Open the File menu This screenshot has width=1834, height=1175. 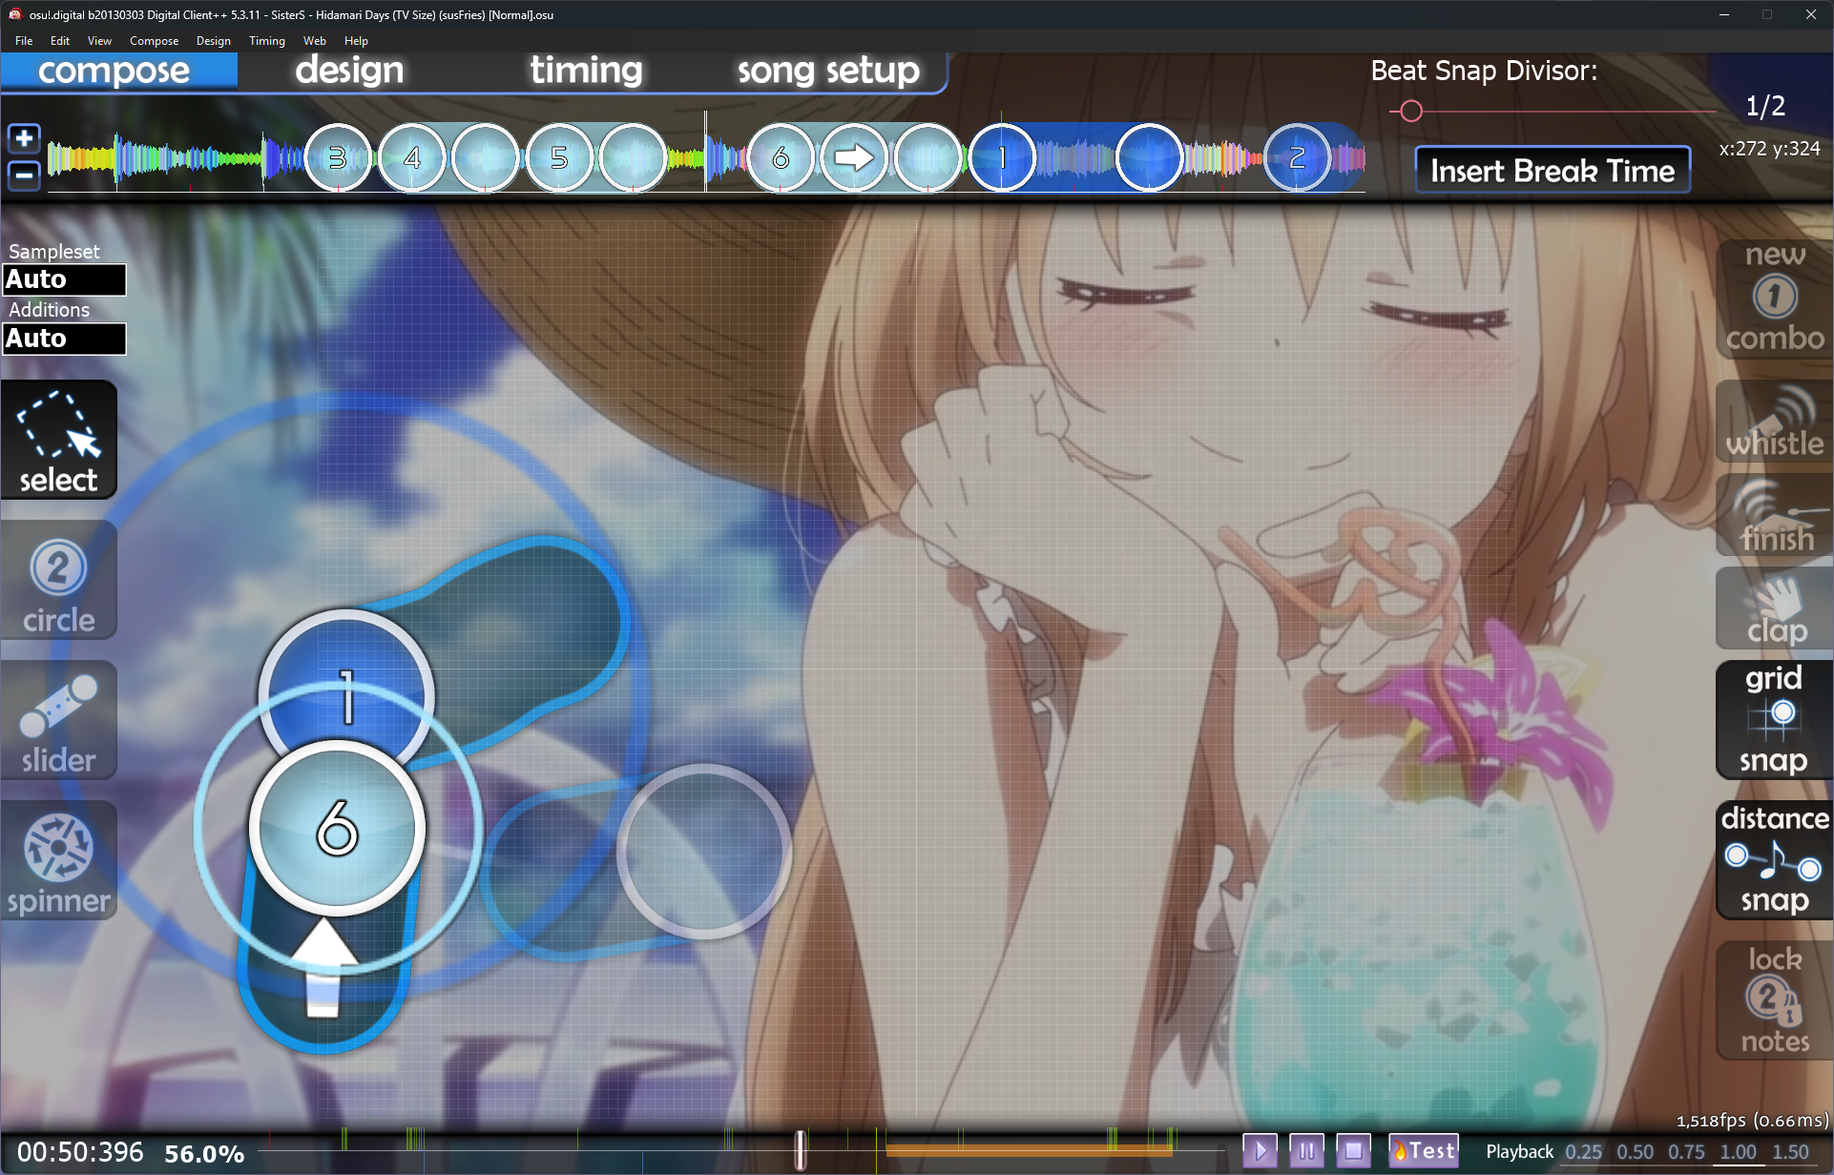tap(24, 41)
